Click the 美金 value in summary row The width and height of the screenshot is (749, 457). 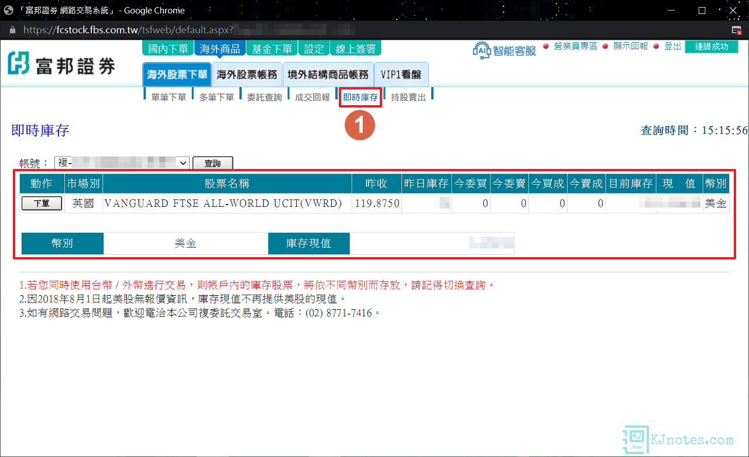tap(185, 243)
